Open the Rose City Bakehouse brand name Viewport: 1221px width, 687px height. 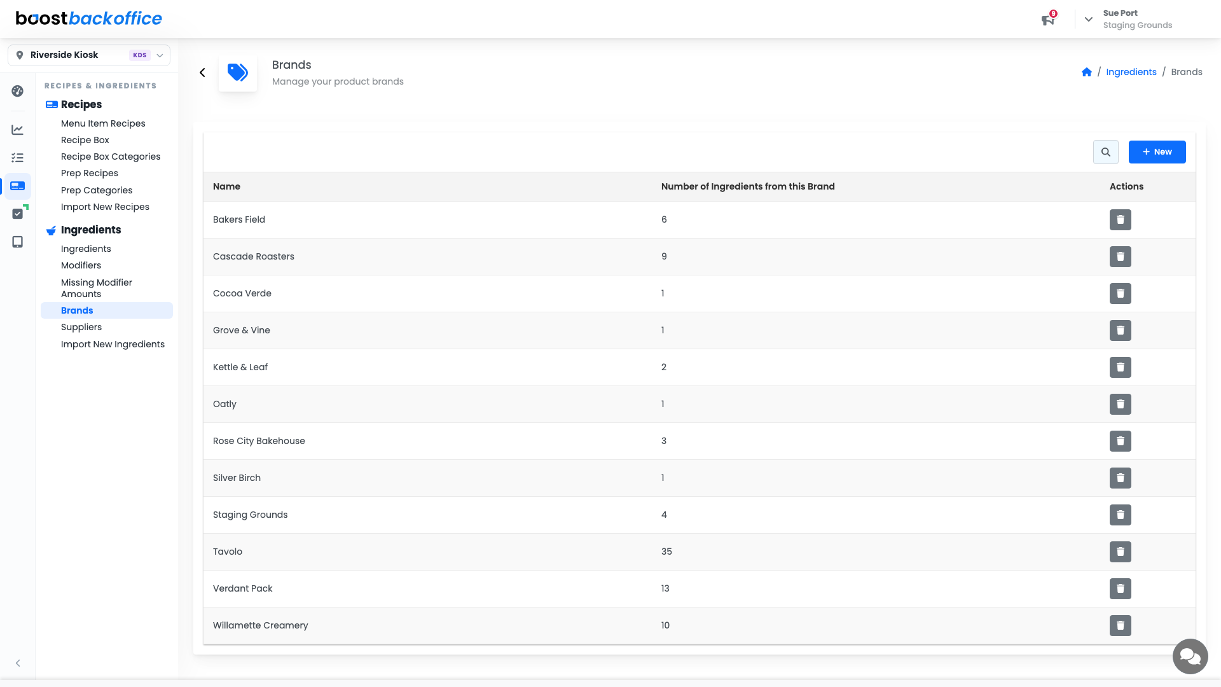coord(259,441)
